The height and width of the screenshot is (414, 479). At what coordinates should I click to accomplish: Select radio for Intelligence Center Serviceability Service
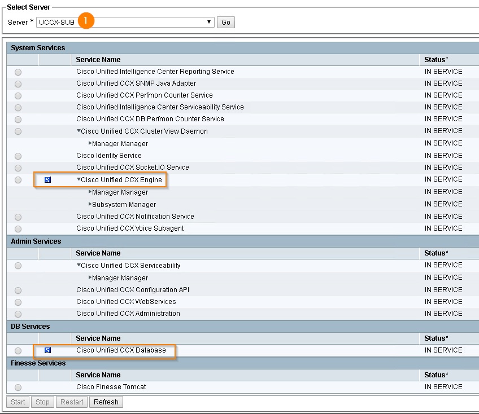click(x=18, y=108)
